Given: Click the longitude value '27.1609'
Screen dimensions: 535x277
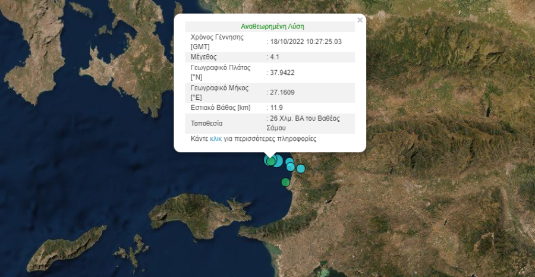Looking at the screenshot, I should click(x=282, y=93).
